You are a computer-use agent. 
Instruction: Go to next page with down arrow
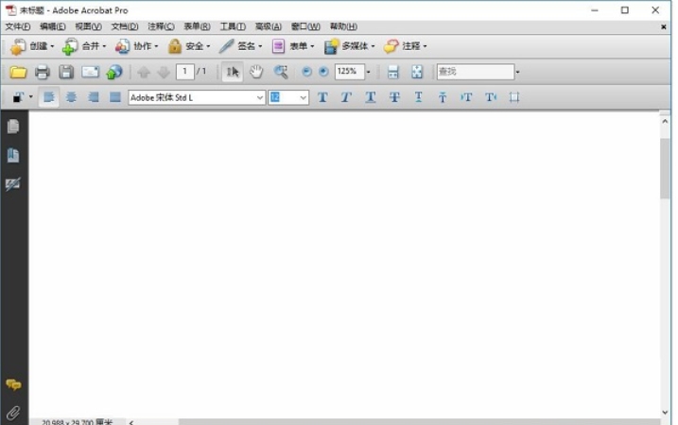(164, 72)
